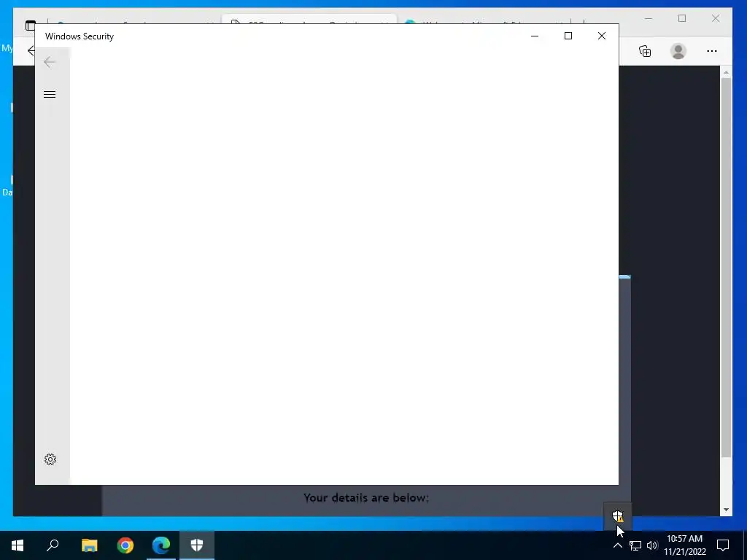Launch File Explorer from taskbar

click(89, 545)
